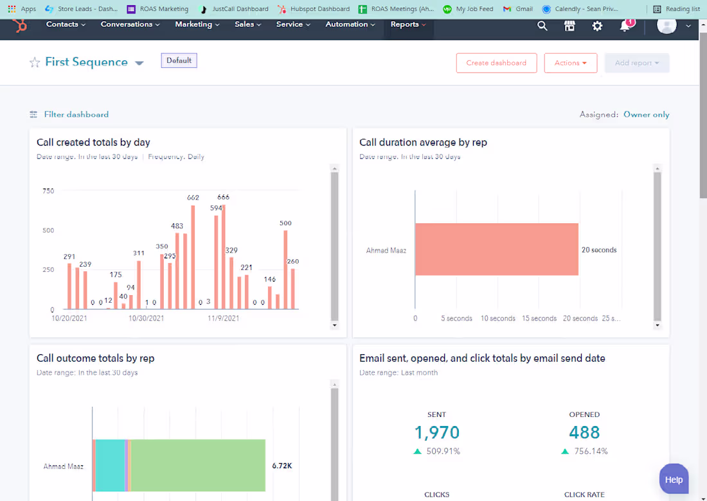The width and height of the screenshot is (707, 501).
Task: Click the user avatar picture
Action: 667,25
